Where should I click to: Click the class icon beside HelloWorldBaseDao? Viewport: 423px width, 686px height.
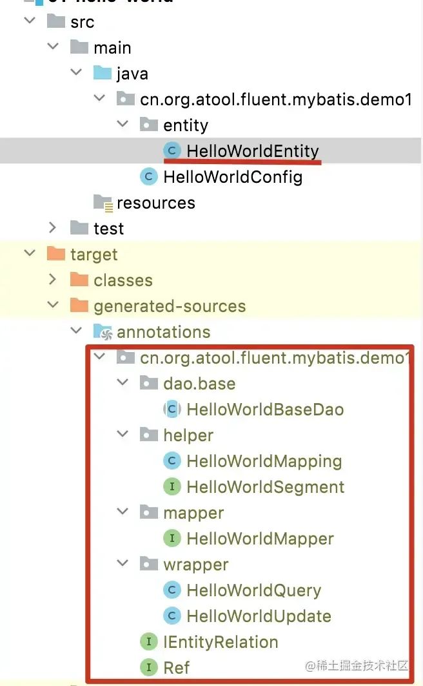(x=172, y=409)
